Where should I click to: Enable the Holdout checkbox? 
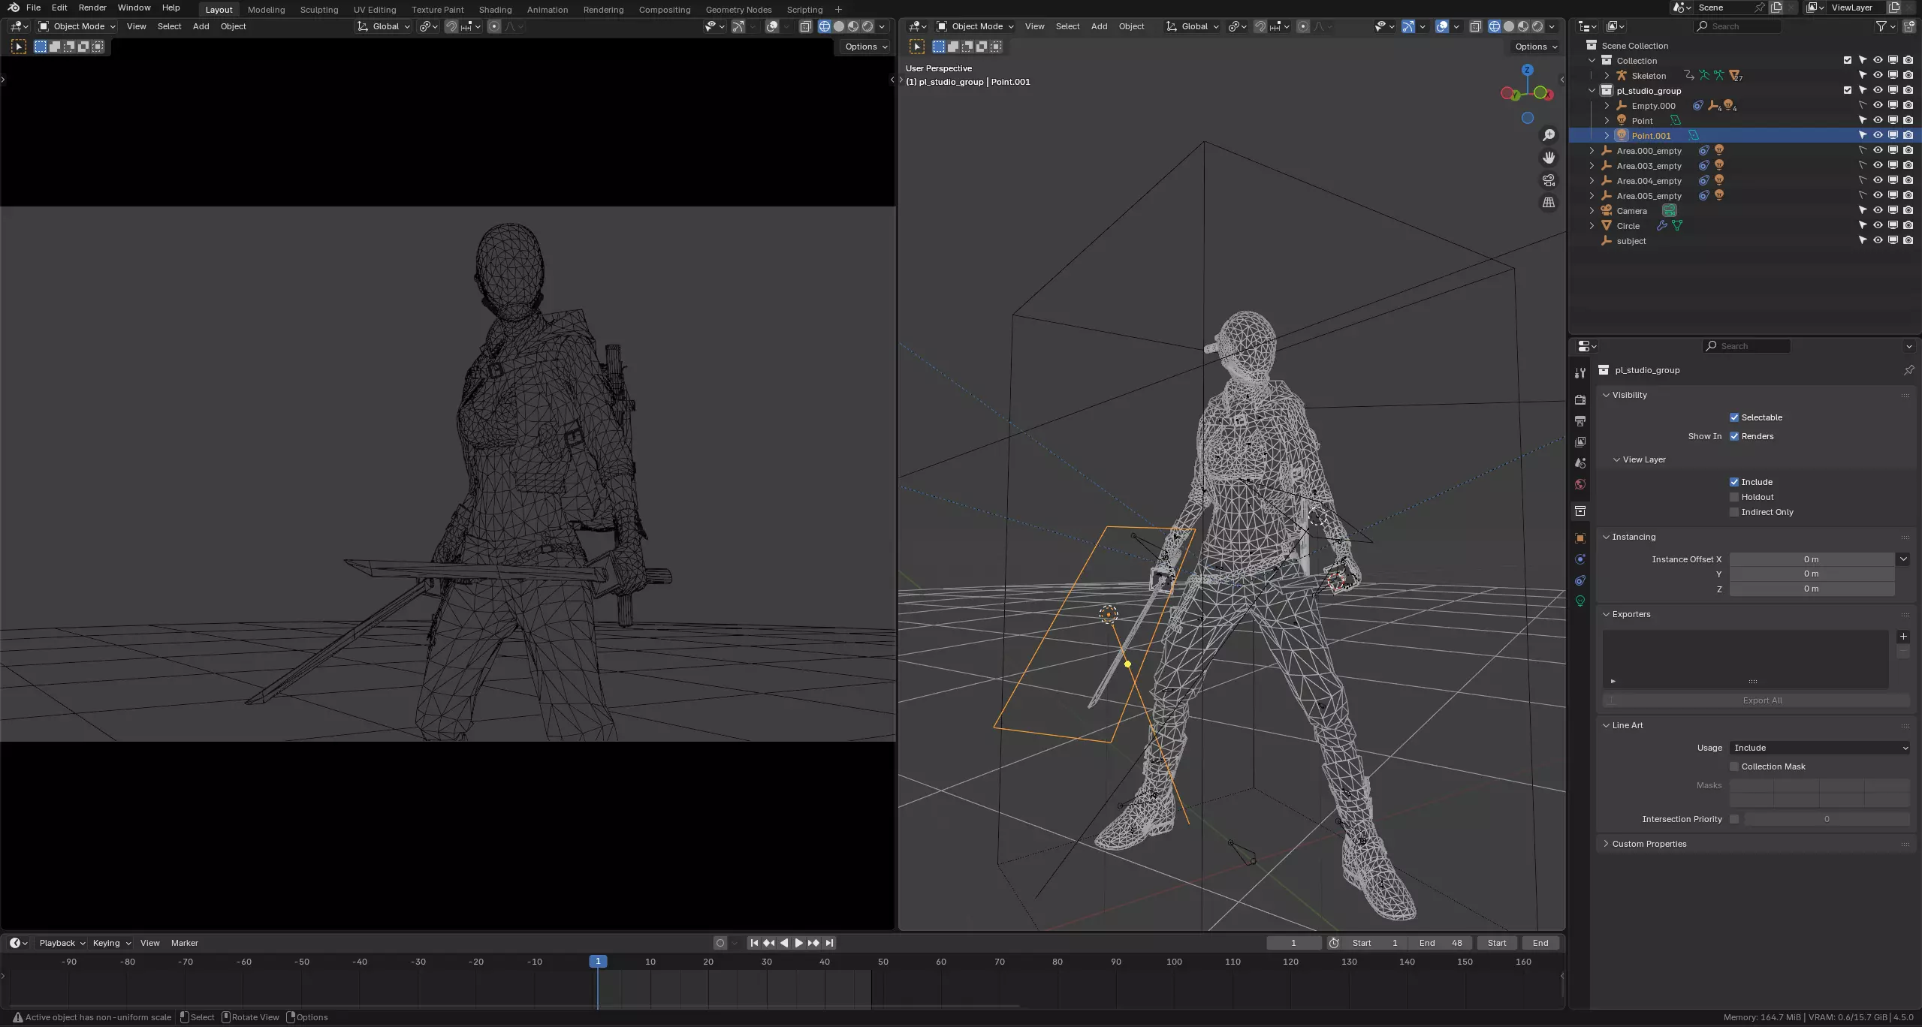pos(1734,497)
